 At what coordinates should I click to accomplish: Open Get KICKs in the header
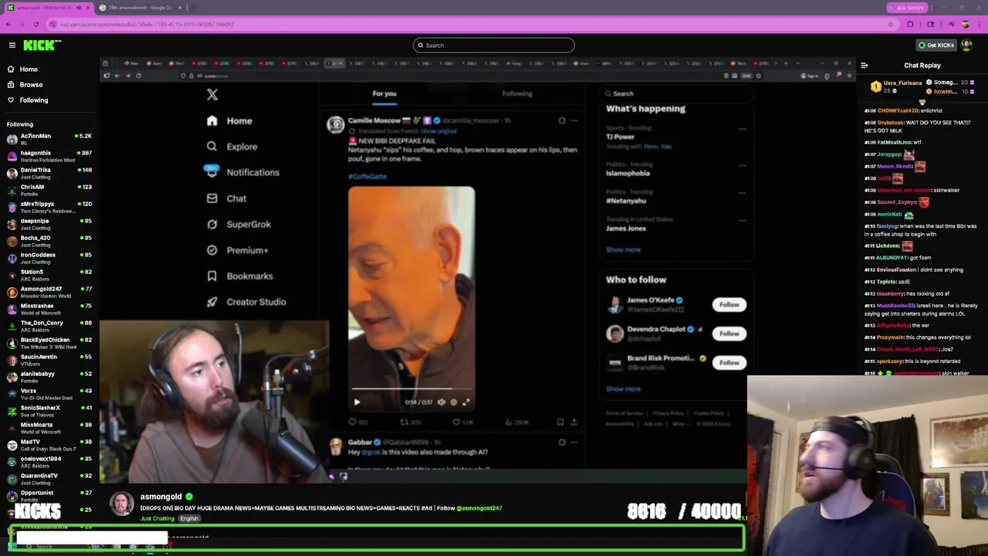pyautogui.click(x=936, y=45)
